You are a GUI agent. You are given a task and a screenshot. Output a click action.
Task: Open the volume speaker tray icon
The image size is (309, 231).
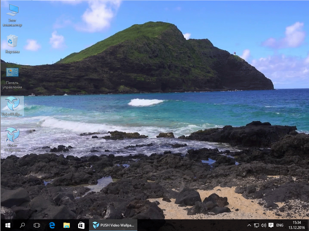pyautogui.click(x=263, y=225)
